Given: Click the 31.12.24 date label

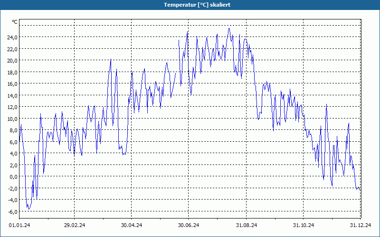Looking at the screenshot, I should point(361,225).
